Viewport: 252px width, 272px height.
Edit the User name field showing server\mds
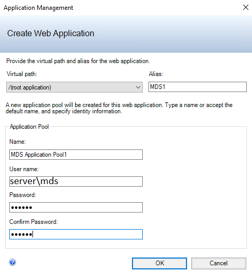pos(76,182)
